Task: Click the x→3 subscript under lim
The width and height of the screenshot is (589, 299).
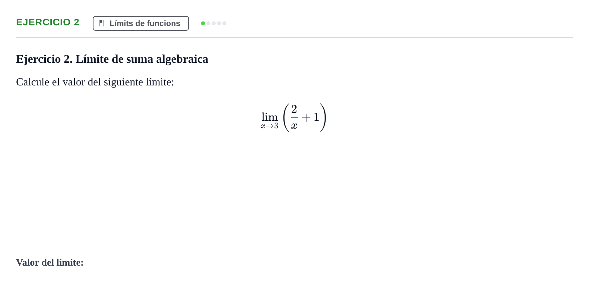Action: (269, 126)
